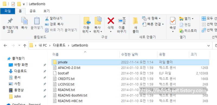
Task: Go back with the left arrow
Action: coord(5,46)
